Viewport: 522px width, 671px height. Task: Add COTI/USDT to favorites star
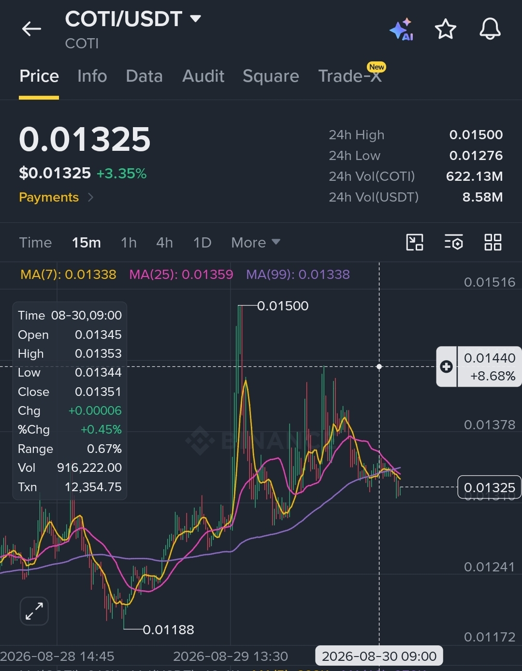pos(446,29)
